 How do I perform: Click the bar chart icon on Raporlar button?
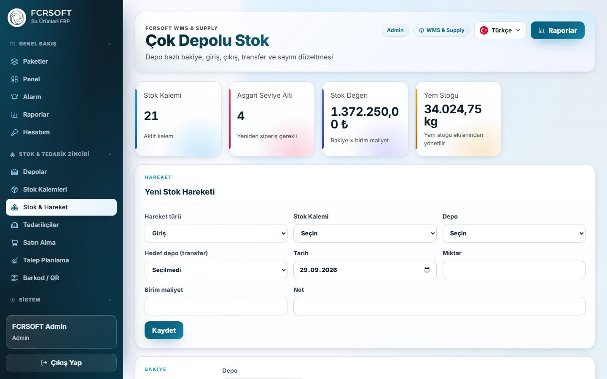click(542, 30)
